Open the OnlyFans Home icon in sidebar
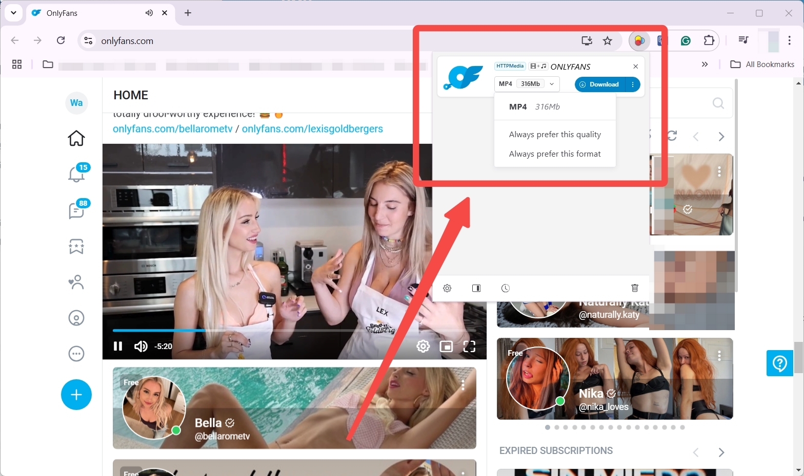The width and height of the screenshot is (804, 476). tap(76, 138)
